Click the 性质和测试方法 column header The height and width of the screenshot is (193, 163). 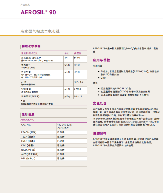click(x=29, y=53)
